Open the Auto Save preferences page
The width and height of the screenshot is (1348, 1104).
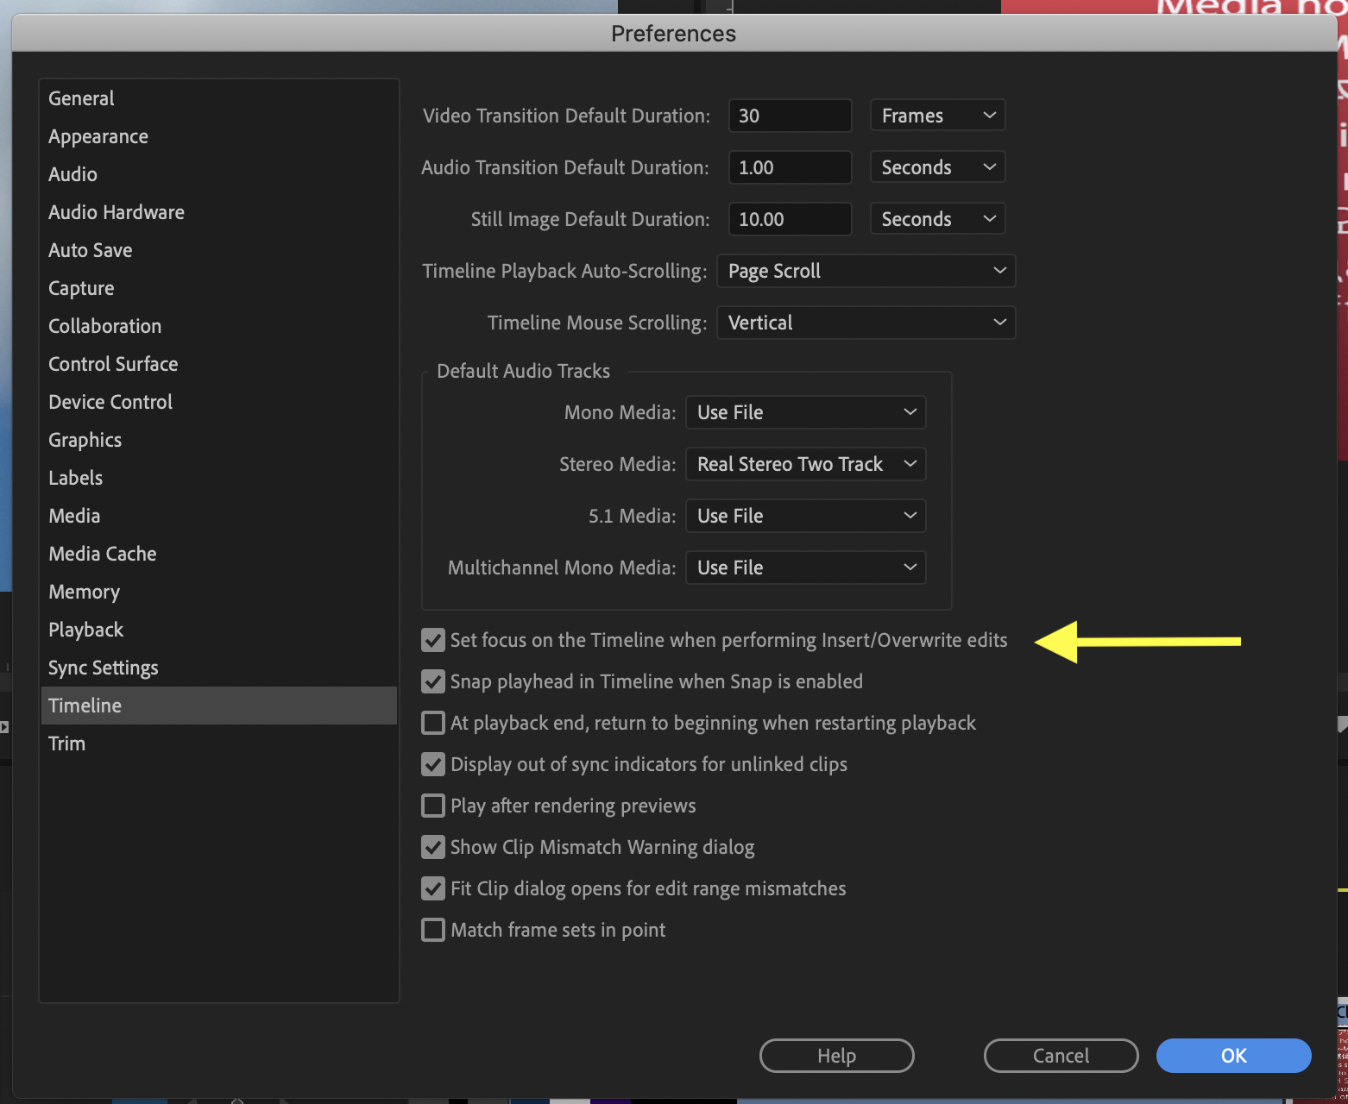[90, 250]
